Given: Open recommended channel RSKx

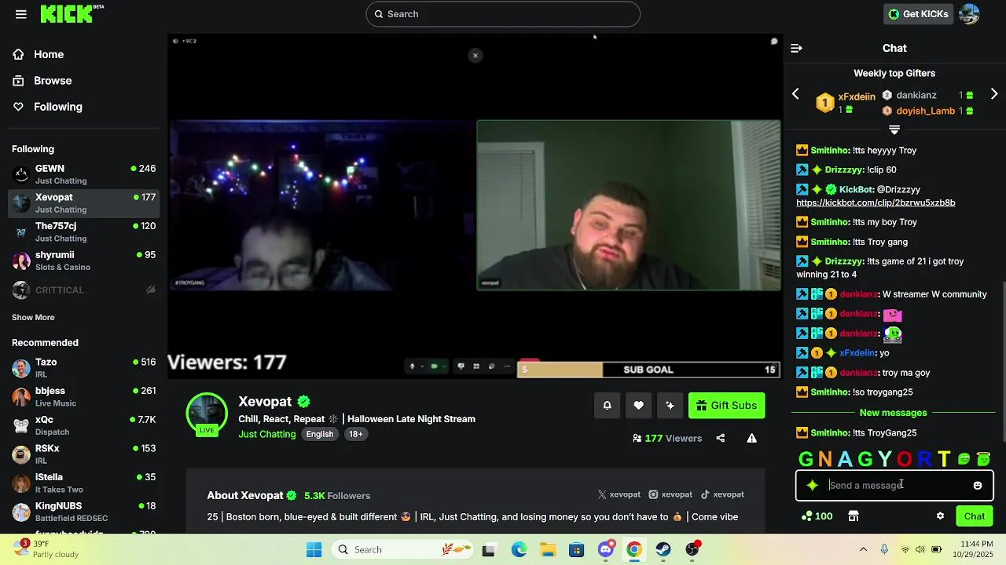Looking at the screenshot, I should pos(84,454).
